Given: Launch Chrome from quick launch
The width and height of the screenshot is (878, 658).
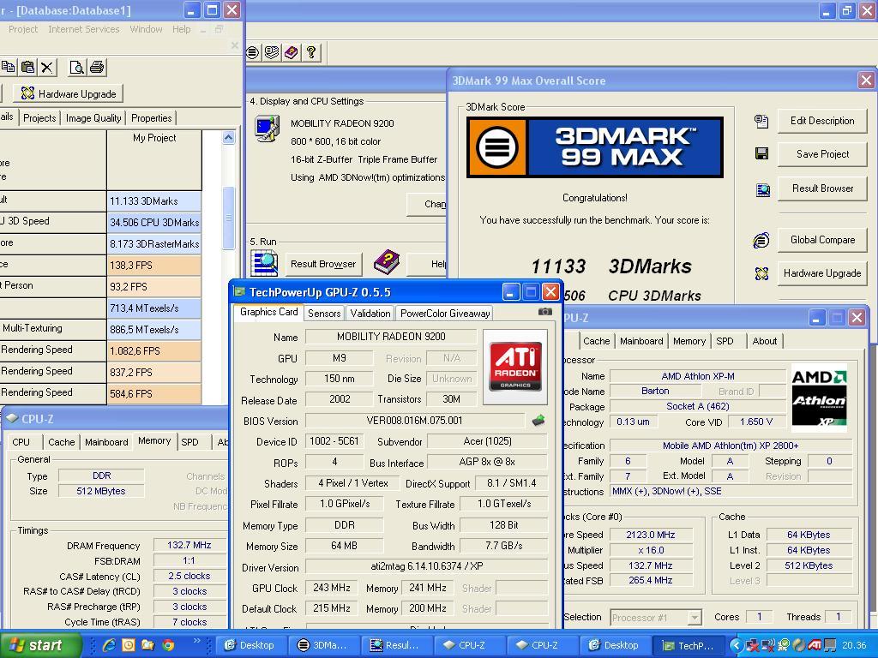Looking at the screenshot, I should point(168,645).
